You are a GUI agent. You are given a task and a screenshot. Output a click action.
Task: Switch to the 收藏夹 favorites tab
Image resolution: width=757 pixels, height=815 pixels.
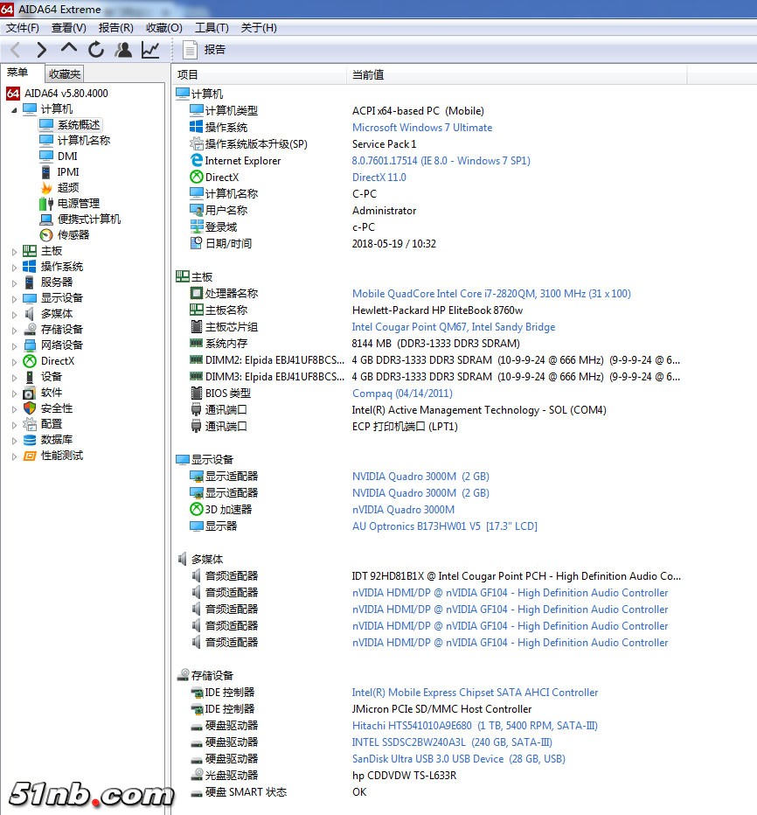[65, 74]
